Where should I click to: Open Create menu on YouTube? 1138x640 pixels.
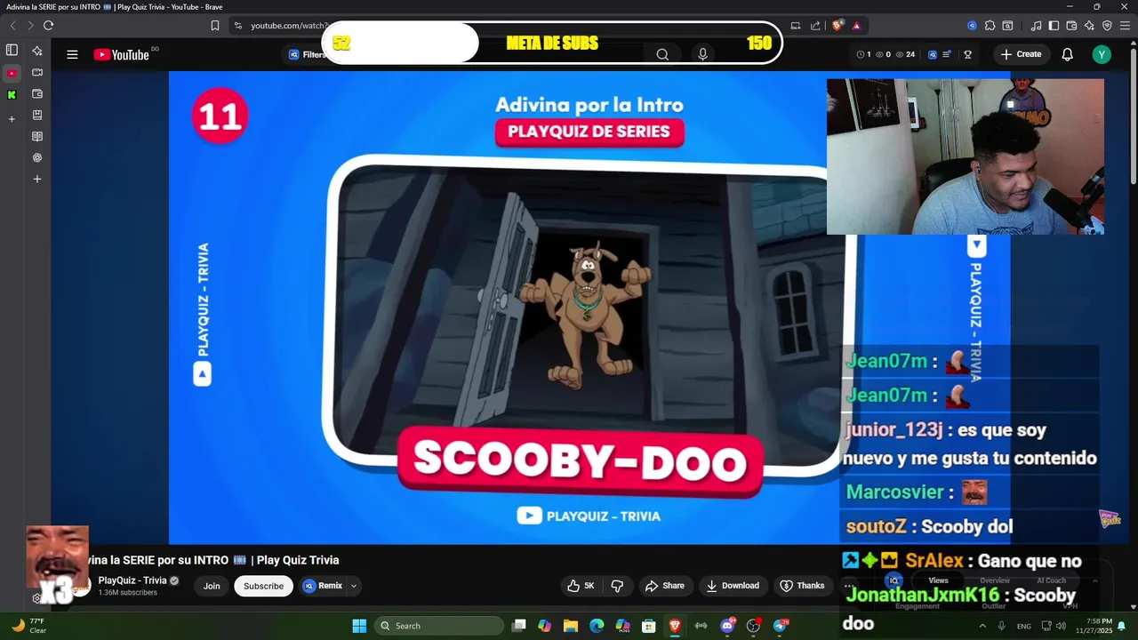pos(1021,54)
